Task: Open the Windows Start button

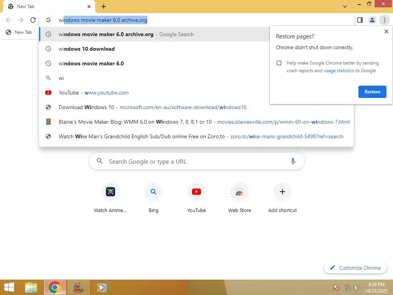Action: point(9,287)
